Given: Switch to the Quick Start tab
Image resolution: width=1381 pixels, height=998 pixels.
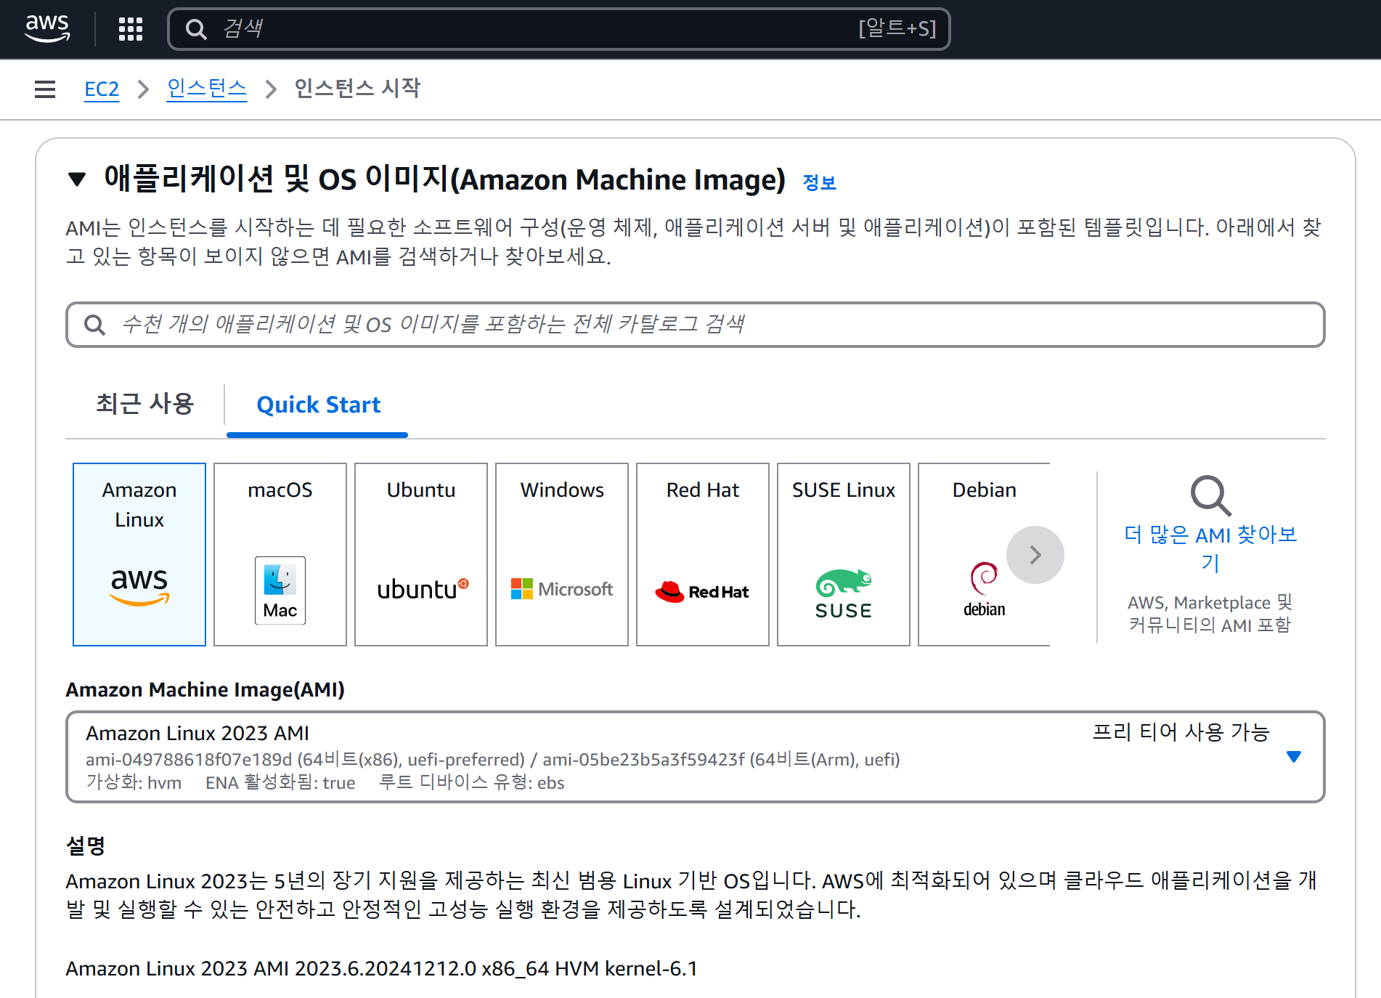Looking at the screenshot, I should click(x=318, y=405).
